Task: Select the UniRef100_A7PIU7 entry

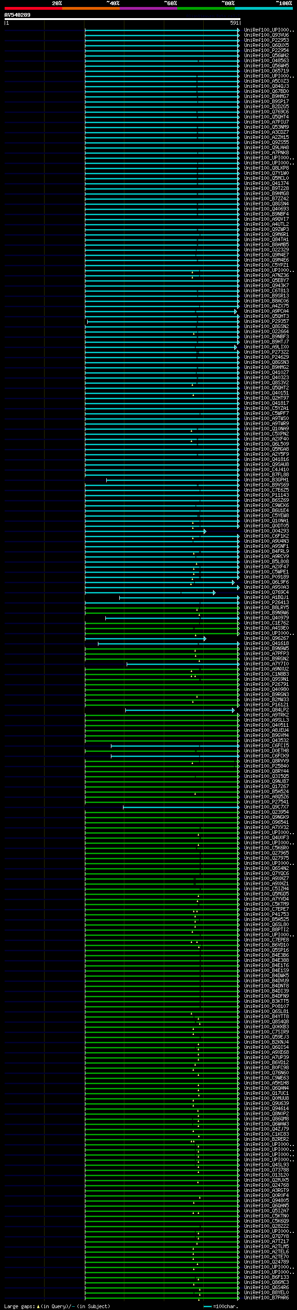Action: coord(266,122)
